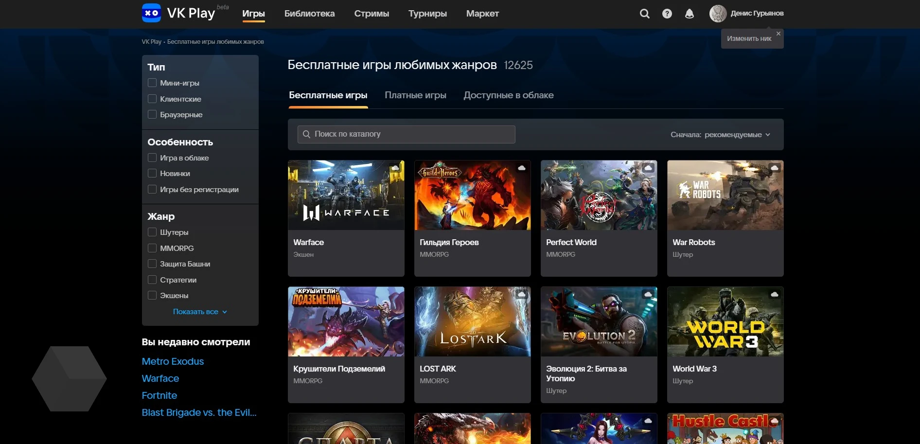Click the cloud icon on Гильдия Героев card

522,168
